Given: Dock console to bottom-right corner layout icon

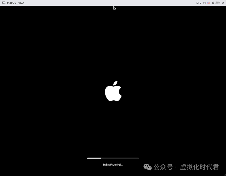Looking at the screenshot, I should 197,3.
